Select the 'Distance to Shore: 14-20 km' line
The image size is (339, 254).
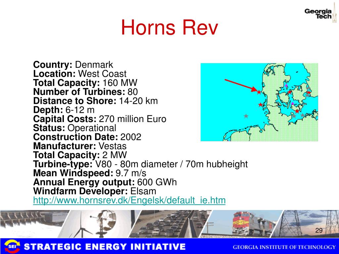click(95, 101)
